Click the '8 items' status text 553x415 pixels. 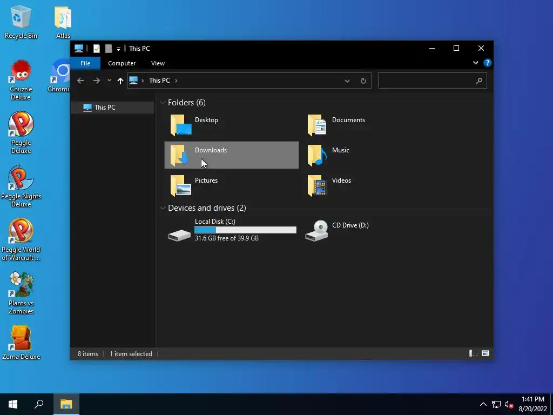coord(88,353)
